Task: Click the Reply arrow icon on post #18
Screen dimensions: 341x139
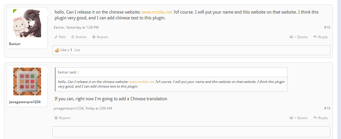Action: pyautogui.click(x=315, y=37)
